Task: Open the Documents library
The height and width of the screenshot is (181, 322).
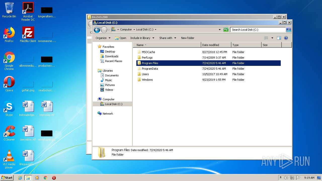Action: [x=112, y=75]
